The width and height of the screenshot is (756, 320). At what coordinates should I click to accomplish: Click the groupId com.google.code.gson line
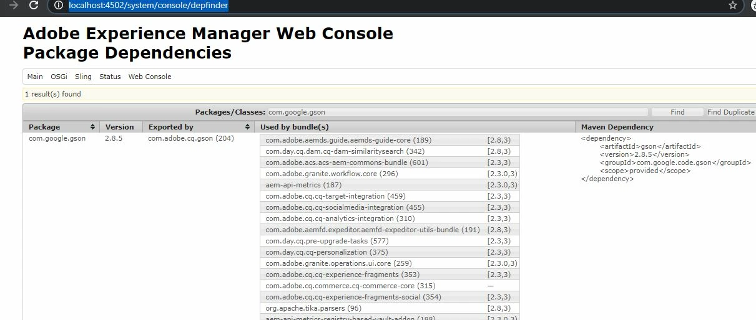(675, 162)
